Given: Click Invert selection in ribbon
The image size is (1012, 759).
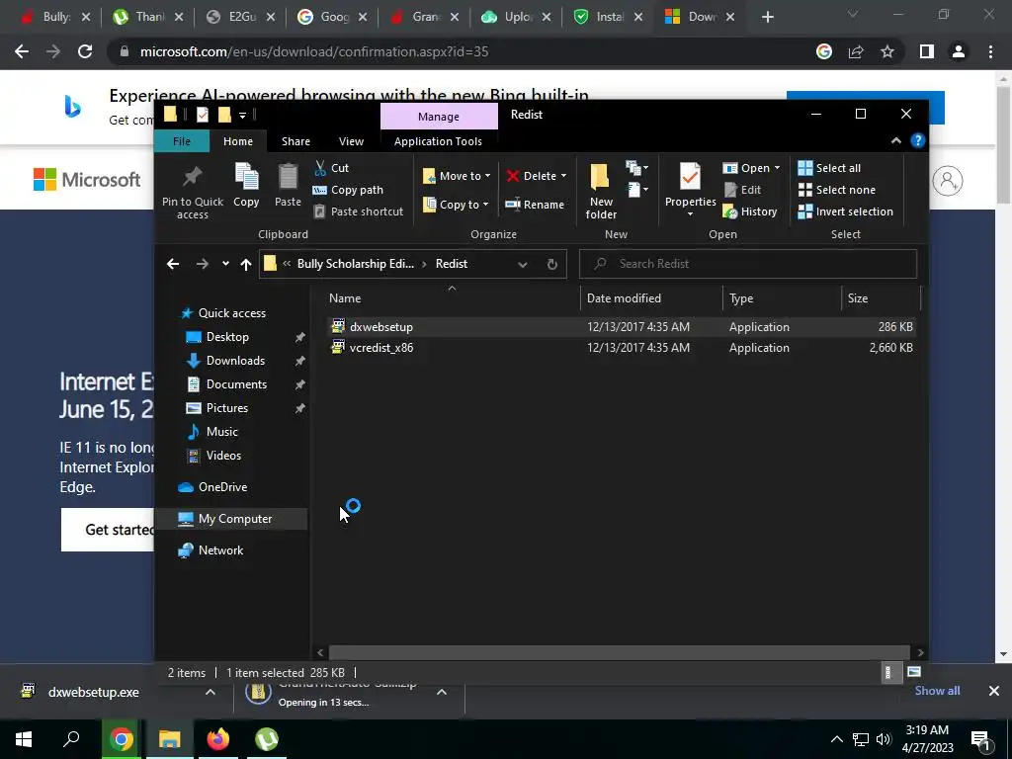Looking at the screenshot, I should pos(846,211).
